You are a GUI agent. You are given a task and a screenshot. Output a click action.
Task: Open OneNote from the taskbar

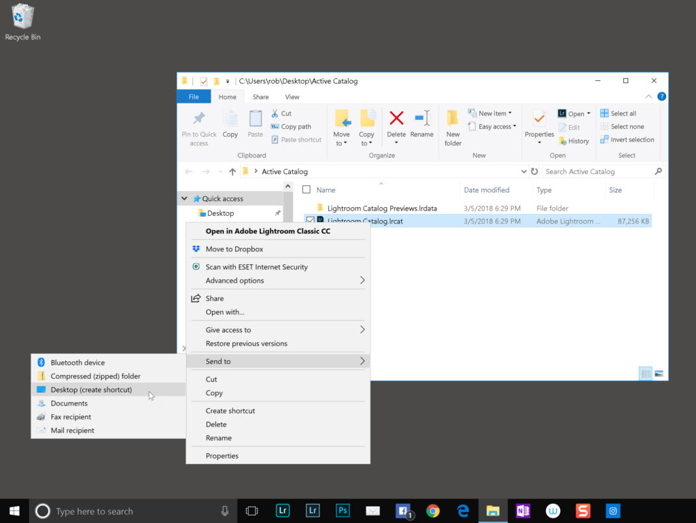click(x=523, y=511)
